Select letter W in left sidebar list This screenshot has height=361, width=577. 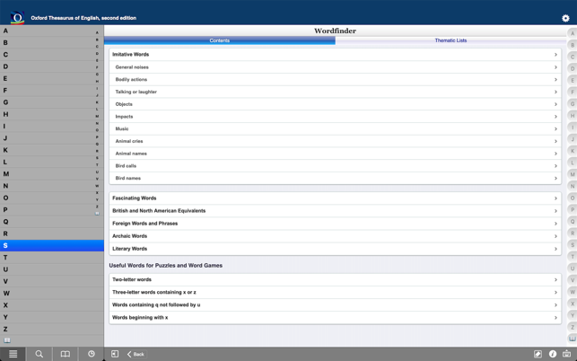pos(52,294)
